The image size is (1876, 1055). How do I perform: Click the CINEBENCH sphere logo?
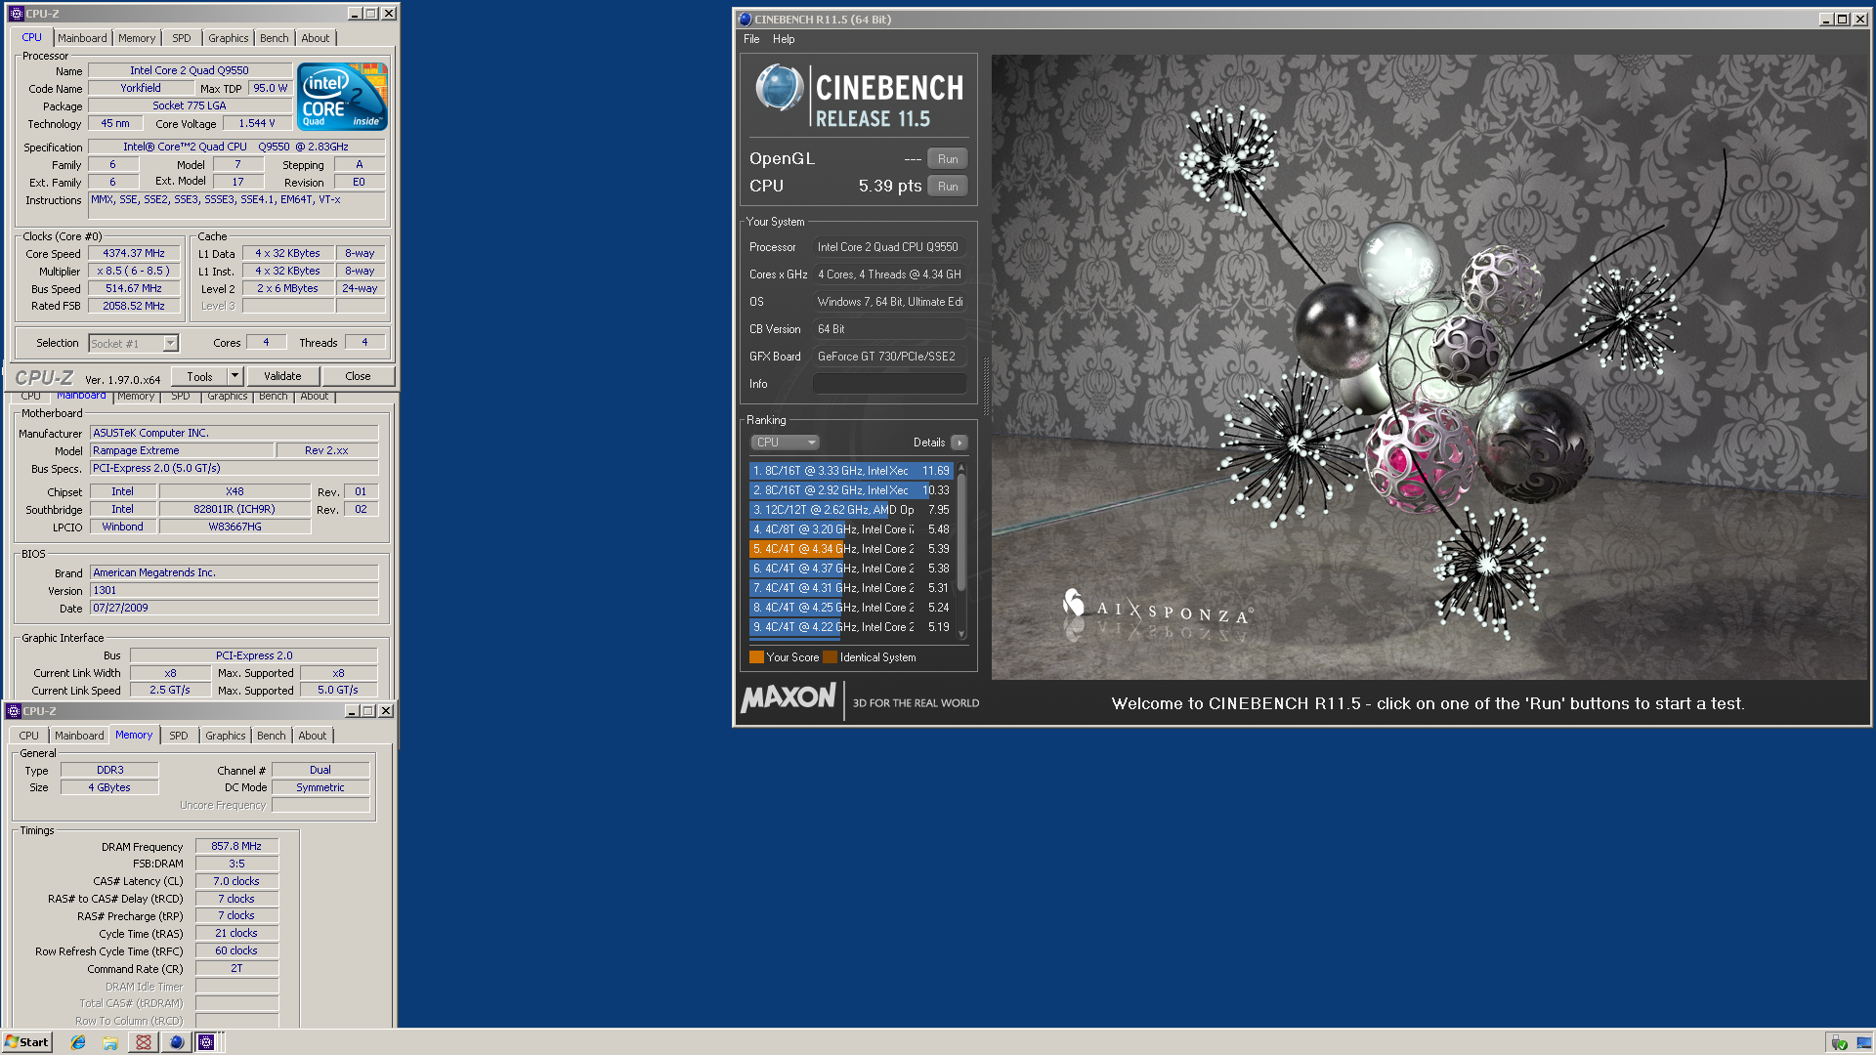pos(779,89)
